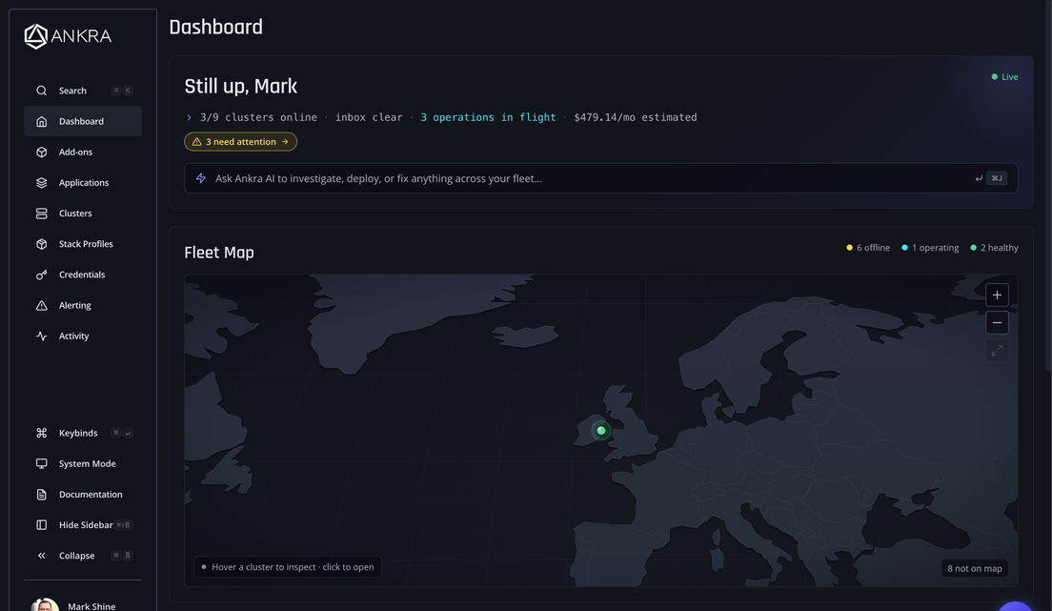Click the Activity pulse icon
The width and height of the screenshot is (1052, 611).
pos(42,336)
